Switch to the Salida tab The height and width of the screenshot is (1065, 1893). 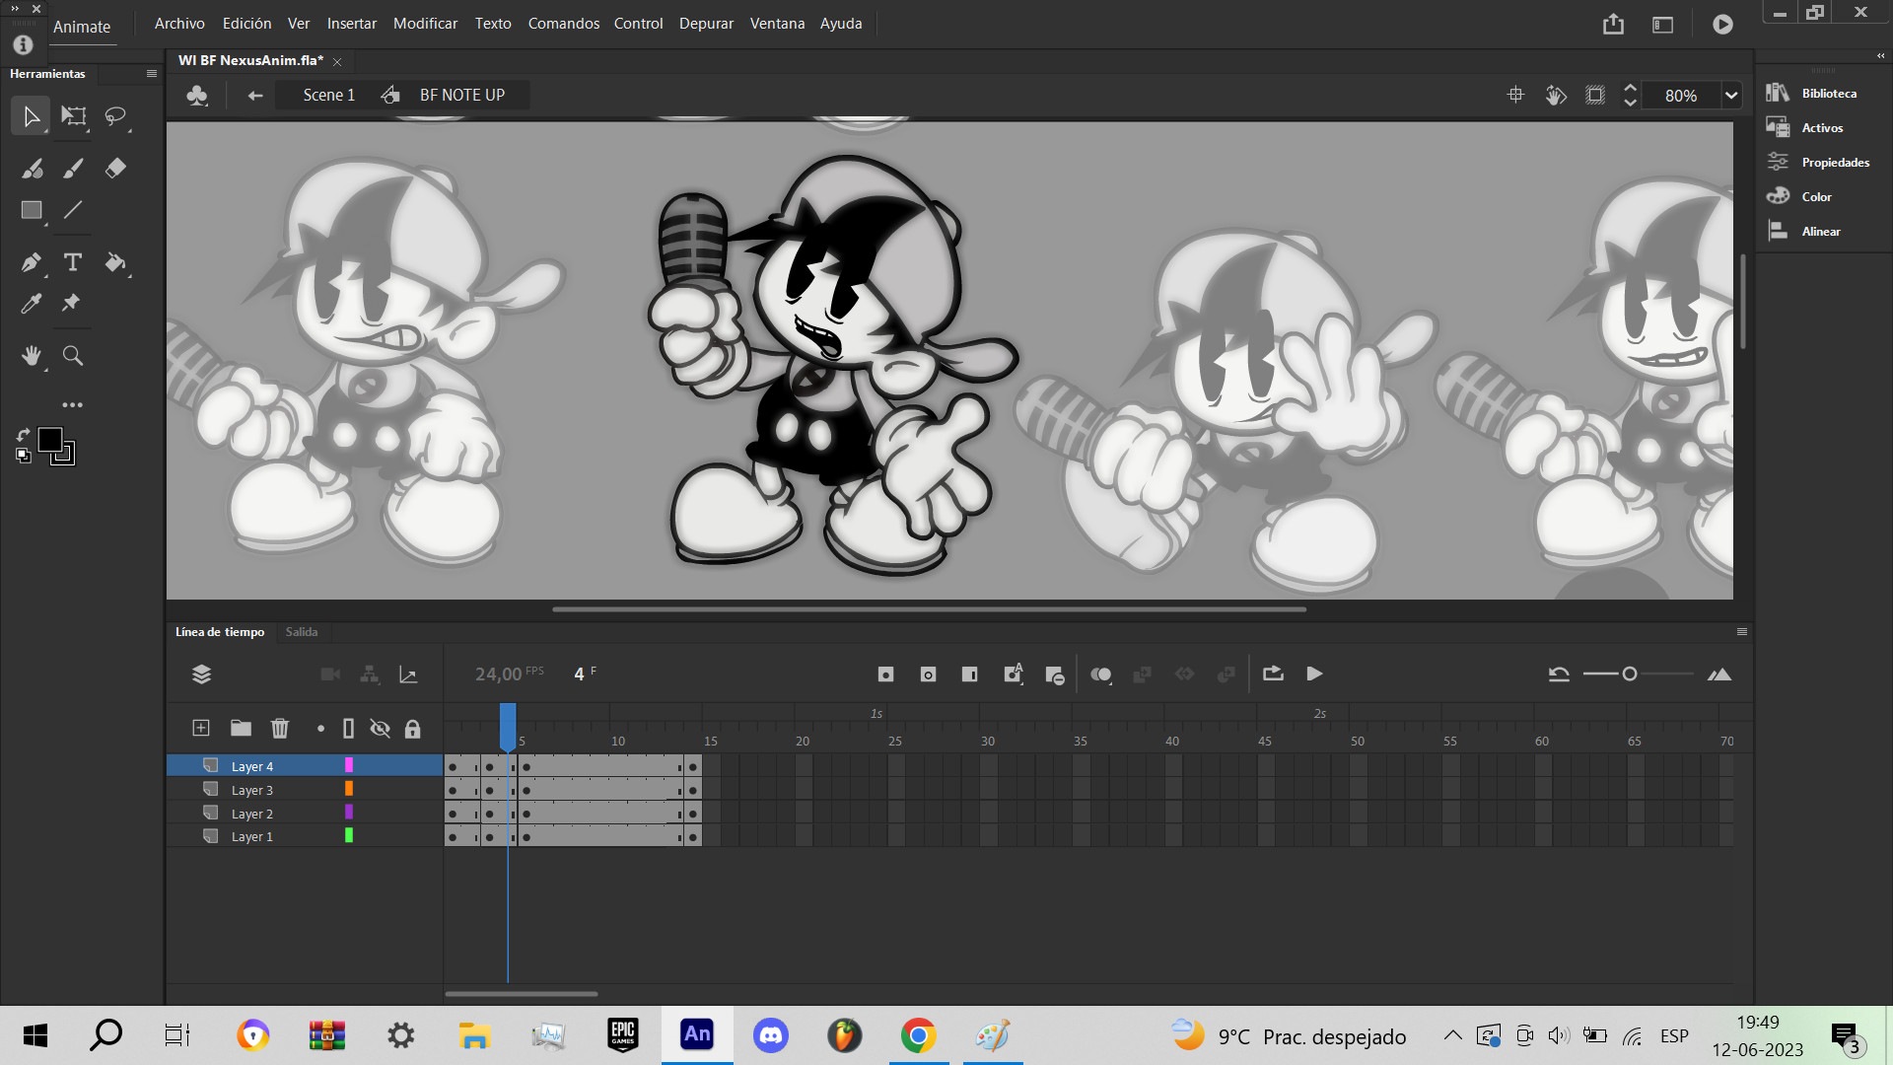click(302, 632)
